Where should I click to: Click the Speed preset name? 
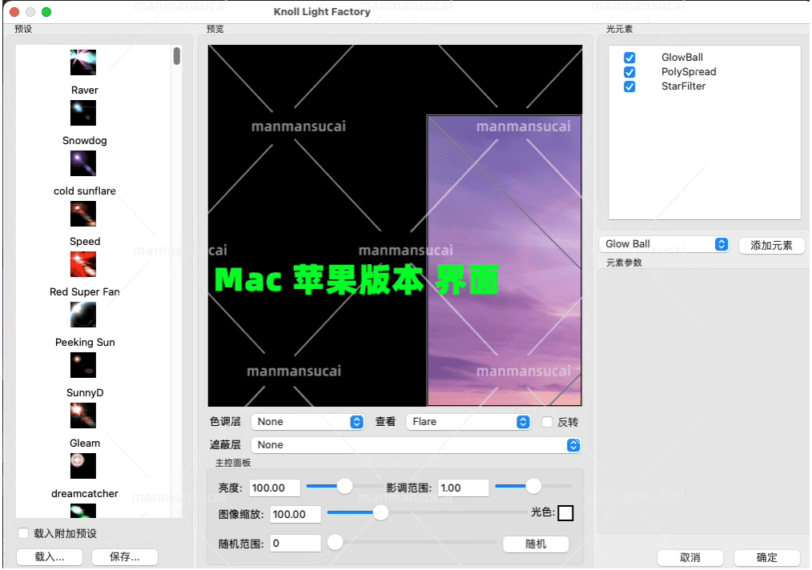click(85, 242)
